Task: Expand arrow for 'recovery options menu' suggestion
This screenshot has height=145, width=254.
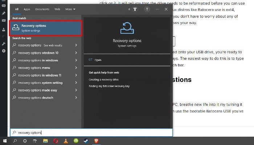Action: click(76, 68)
